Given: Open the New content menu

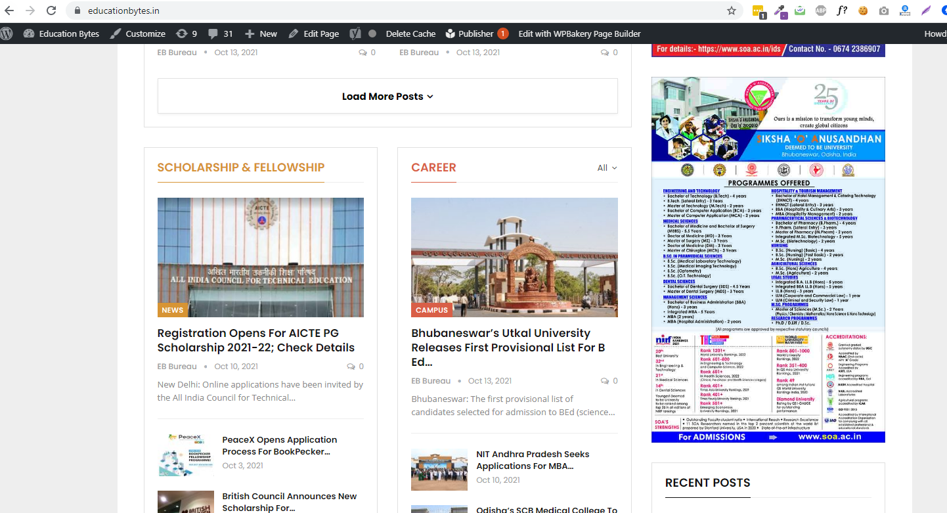Looking at the screenshot, I should (261, 33).
